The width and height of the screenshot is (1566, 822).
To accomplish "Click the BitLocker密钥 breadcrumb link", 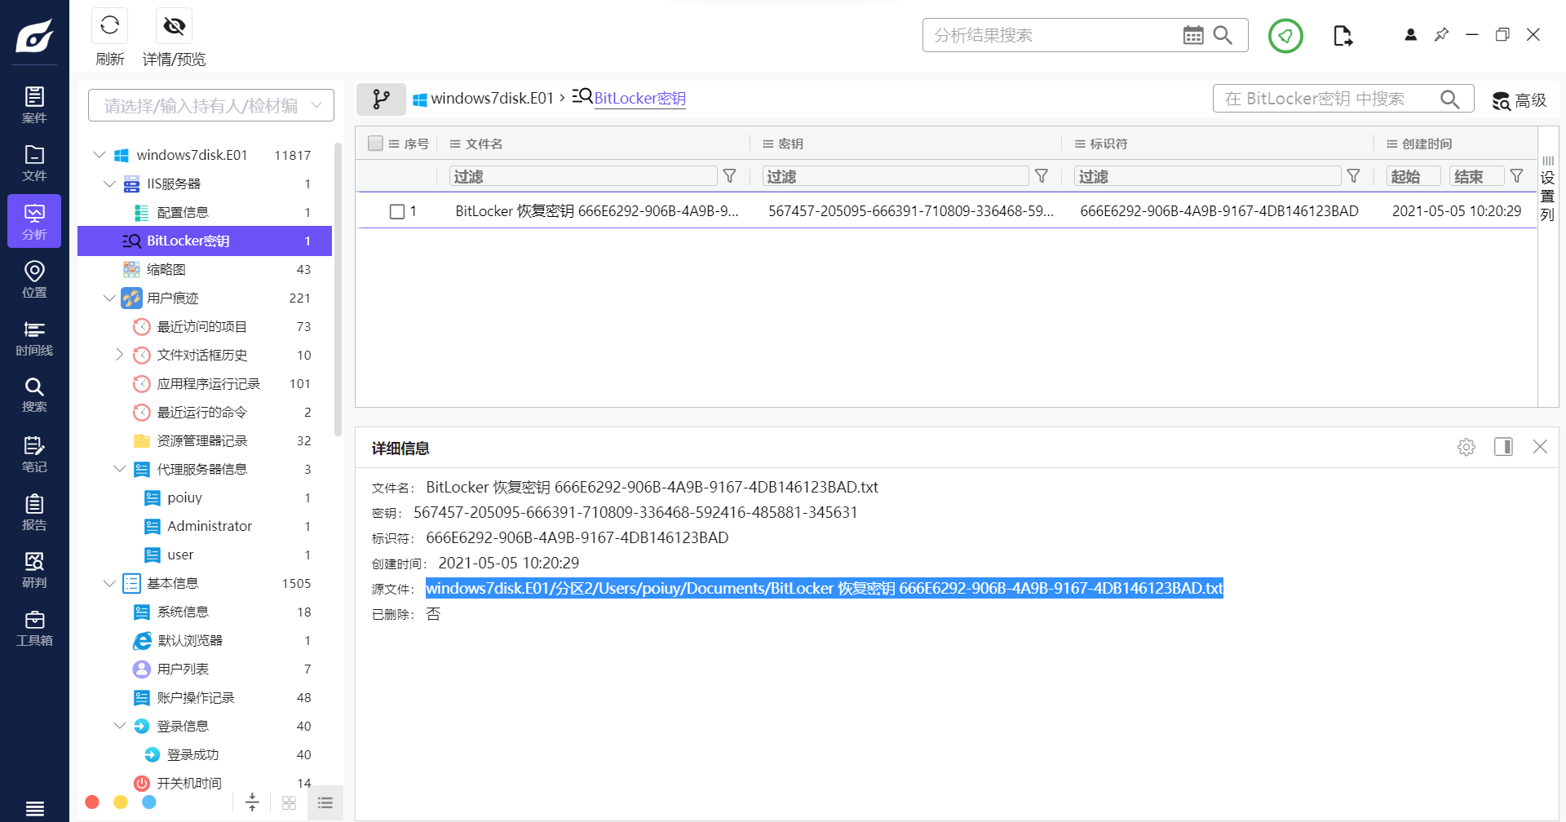I will click(639, 99).
